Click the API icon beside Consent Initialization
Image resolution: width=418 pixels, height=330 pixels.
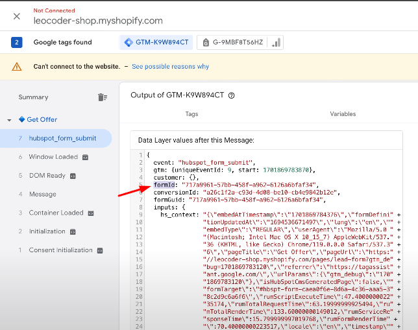(100, 251)
